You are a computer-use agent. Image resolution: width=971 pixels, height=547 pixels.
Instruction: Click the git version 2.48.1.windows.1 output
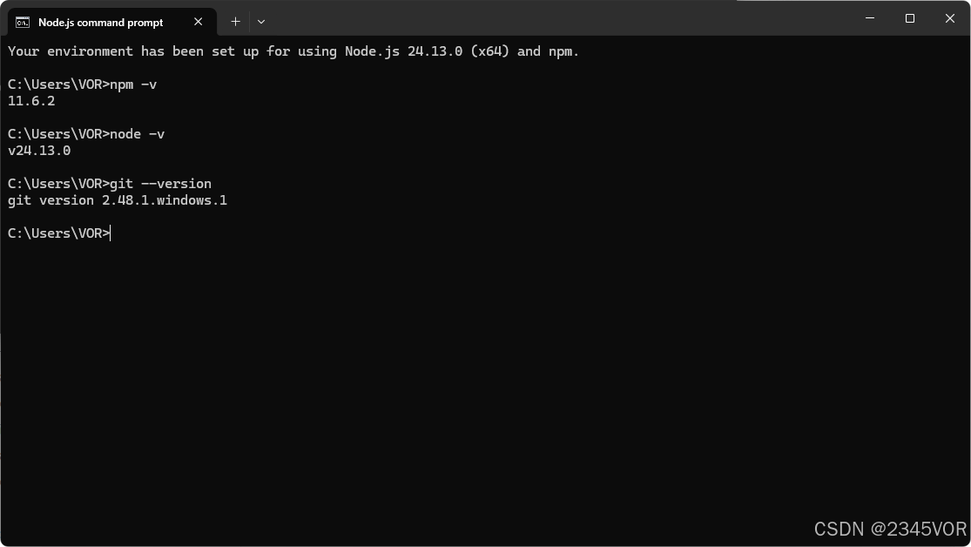pos(117,200)
